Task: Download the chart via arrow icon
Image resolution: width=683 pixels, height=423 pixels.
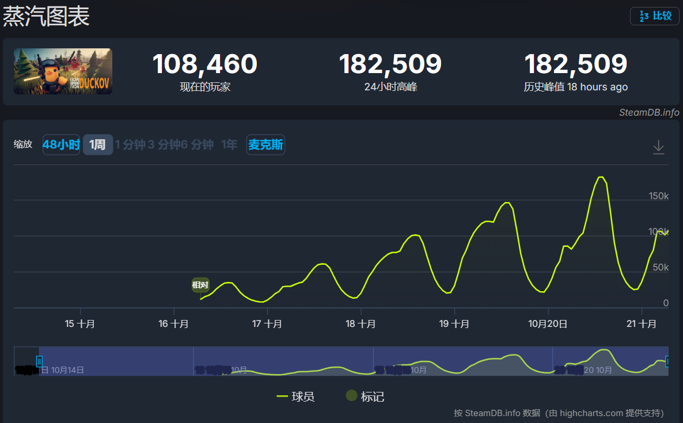Action: 659,147
